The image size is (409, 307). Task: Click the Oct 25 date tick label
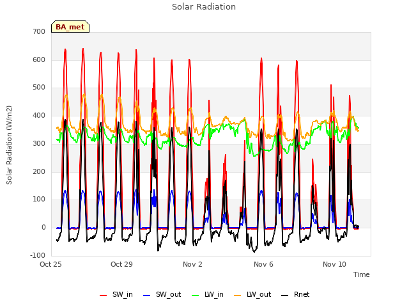(50, 264)
